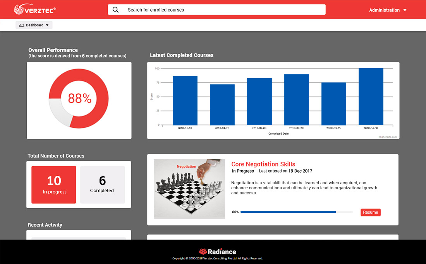Expand the Administration dropdown arrow
Viewport: 426px width, 264px height.
pyautogui.click(x=405, y=10)
